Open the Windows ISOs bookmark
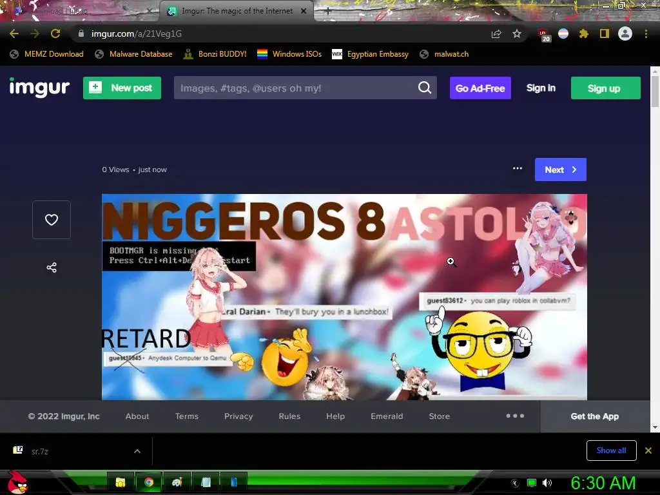Image resolution: width=660 pixels, height=495 pixels. 289,54
